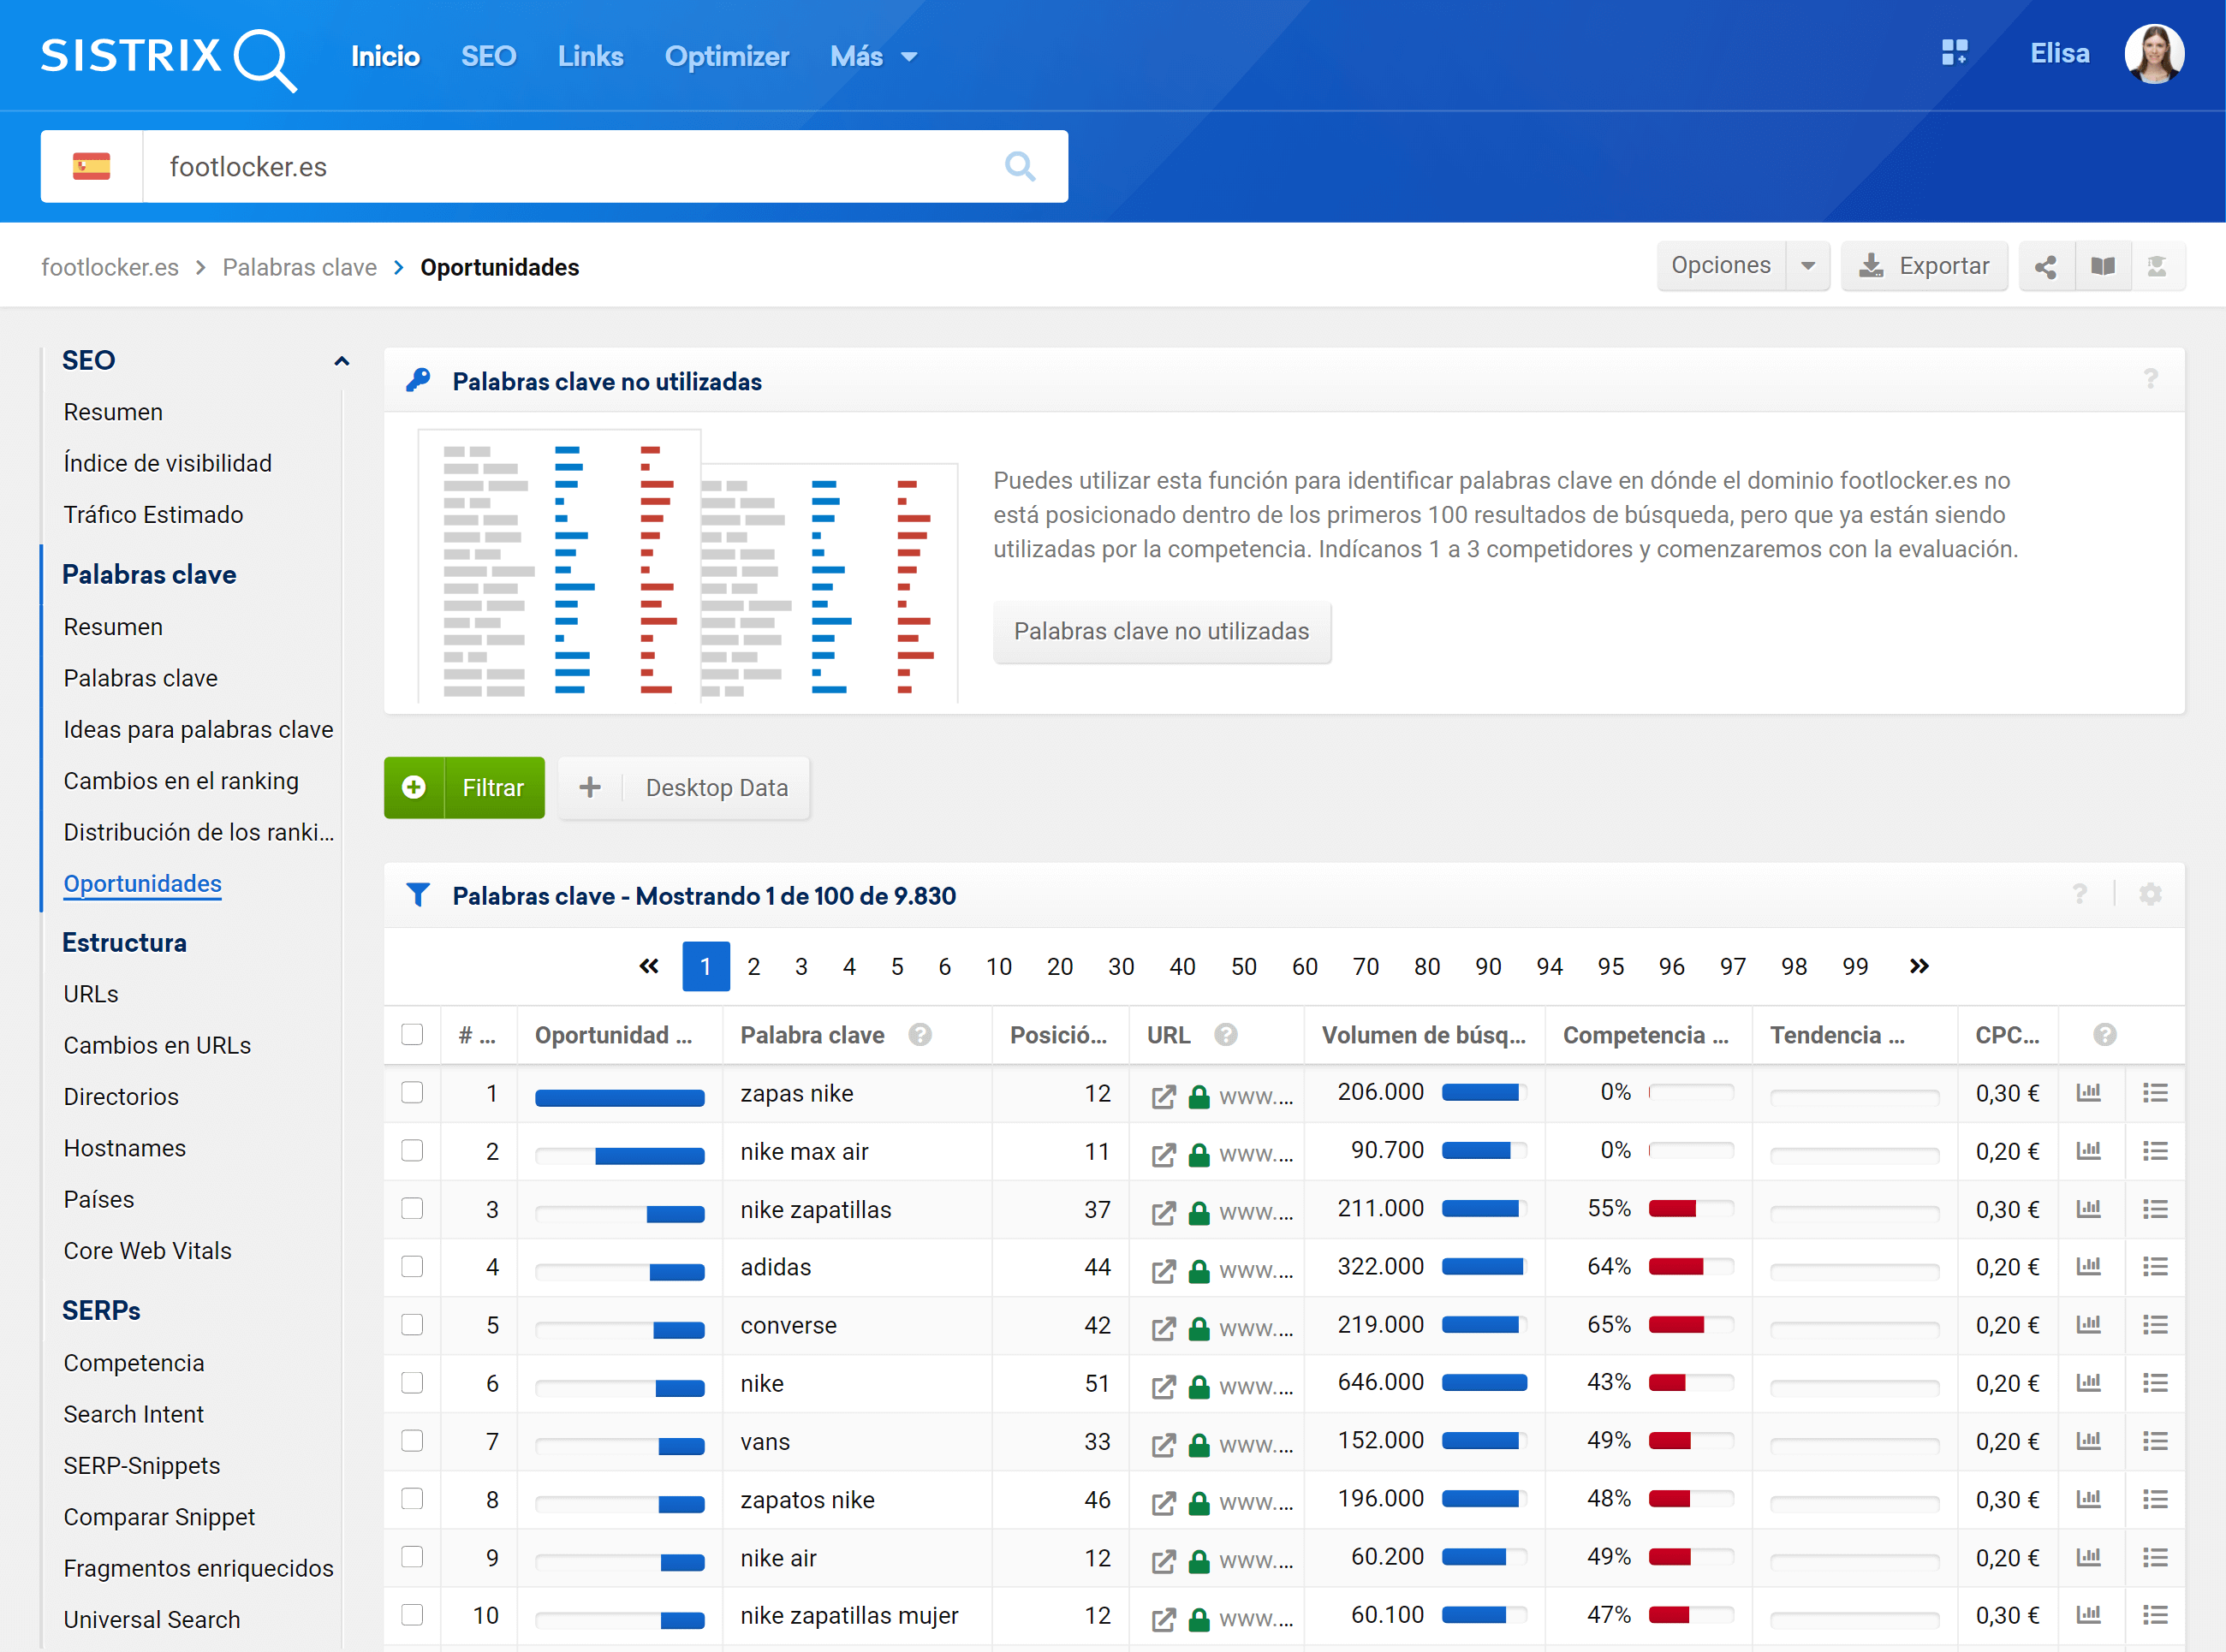Open the Links top menu
2226x1652 pixels.
[x=590, y=57]
